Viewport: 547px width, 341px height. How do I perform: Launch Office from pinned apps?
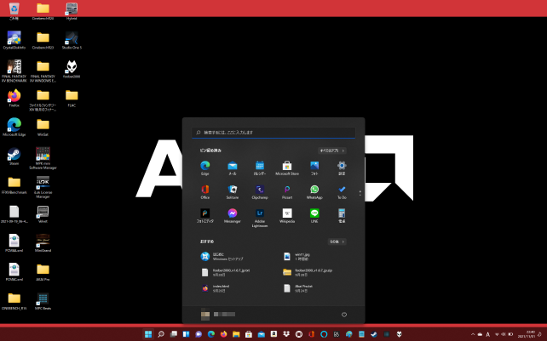[204, 191]
